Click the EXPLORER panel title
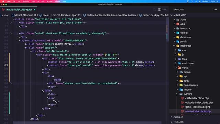 [x=179, y=10]
